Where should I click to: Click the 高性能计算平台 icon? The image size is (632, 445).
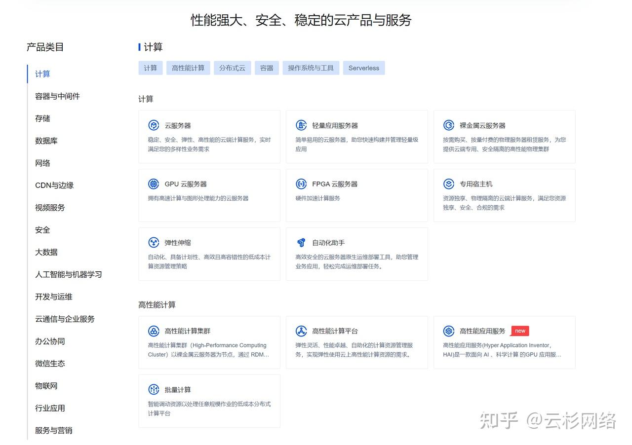pyautogui.click(x=302, y=331)
